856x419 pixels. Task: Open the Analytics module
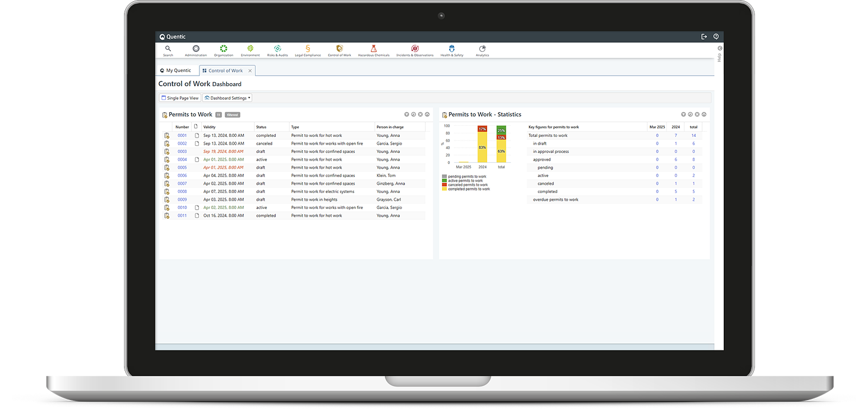[x=482, y=50]
